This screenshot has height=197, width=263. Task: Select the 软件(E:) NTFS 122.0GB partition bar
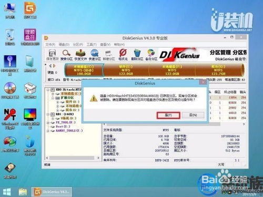tap(126, 70)
